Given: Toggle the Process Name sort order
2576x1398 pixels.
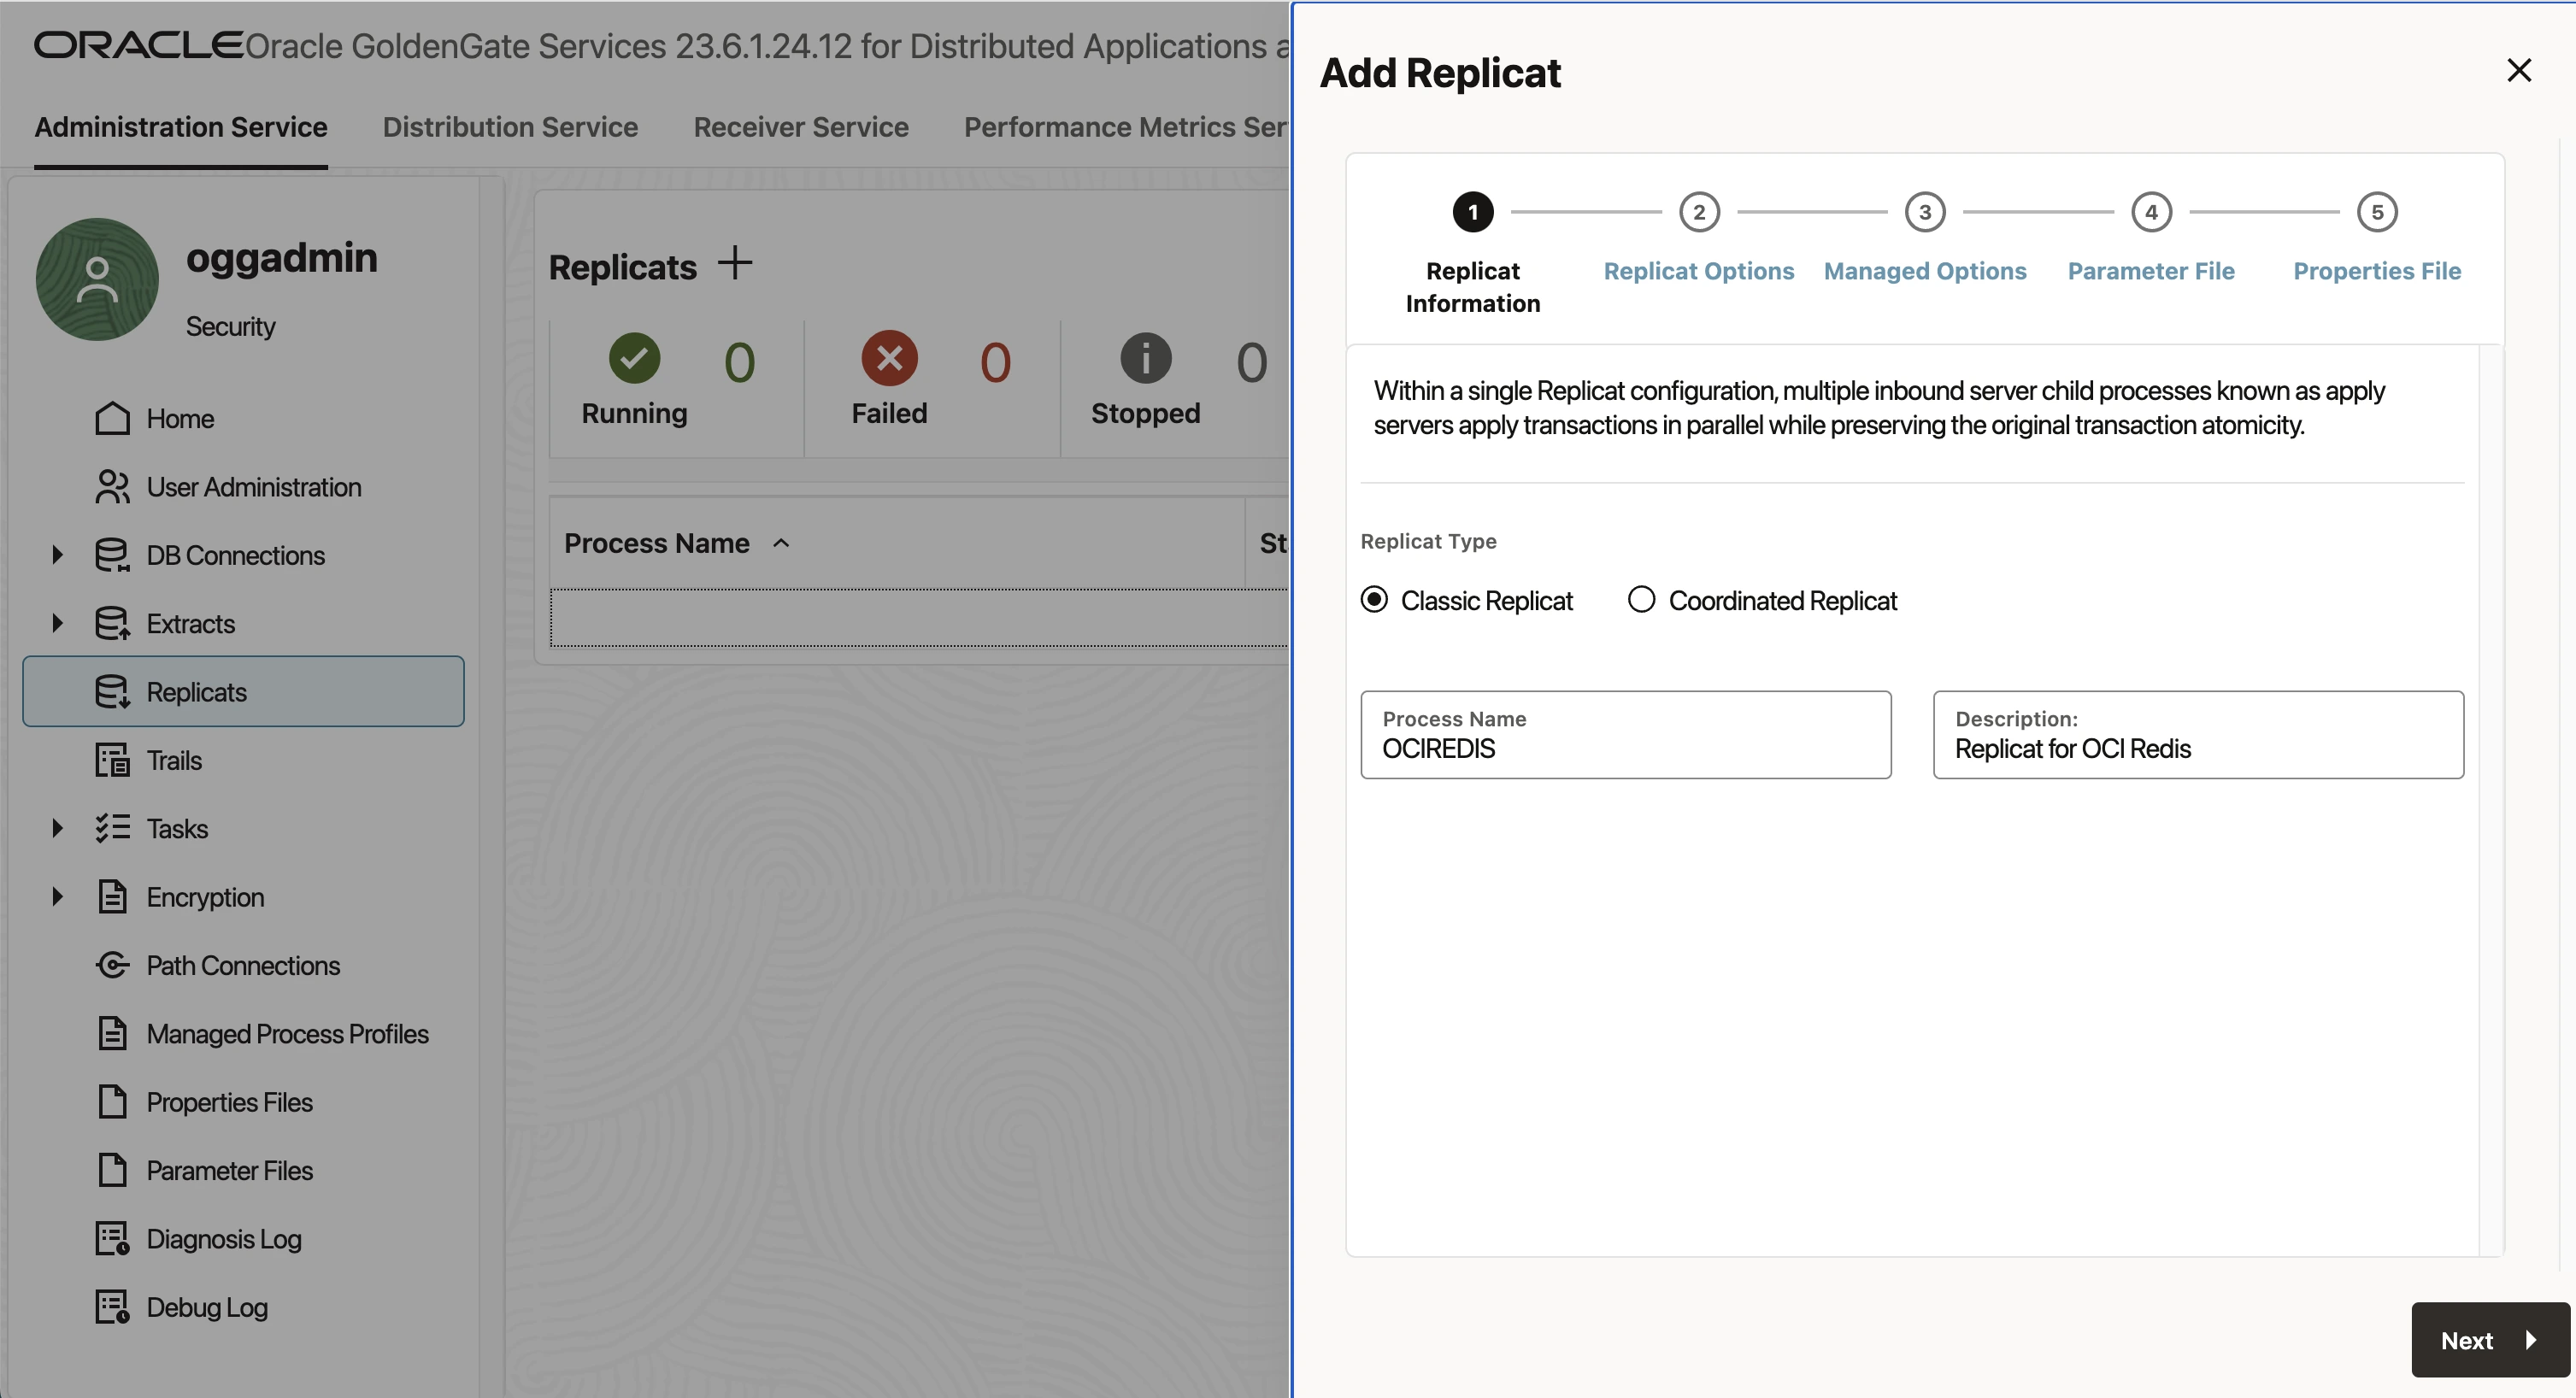Looking at the screenshot, I should tap(781, 543).
